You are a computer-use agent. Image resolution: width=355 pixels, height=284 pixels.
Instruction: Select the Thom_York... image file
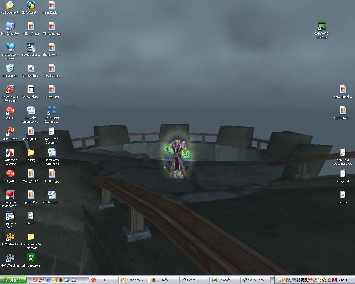pos(52,50)
